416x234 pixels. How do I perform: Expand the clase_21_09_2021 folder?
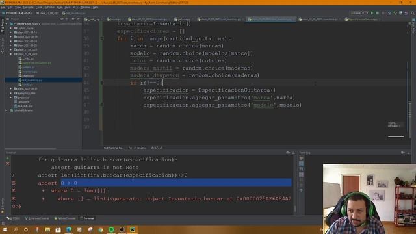pos(11,50)
